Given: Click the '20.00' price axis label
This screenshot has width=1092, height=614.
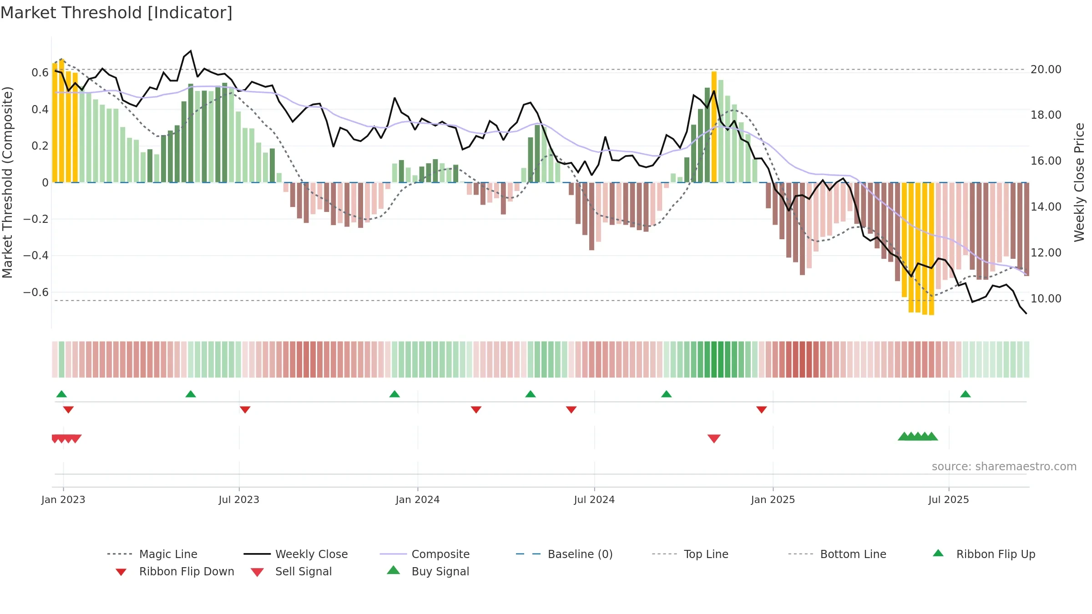Looking at the screenshot, I should tap(1046, 70).
